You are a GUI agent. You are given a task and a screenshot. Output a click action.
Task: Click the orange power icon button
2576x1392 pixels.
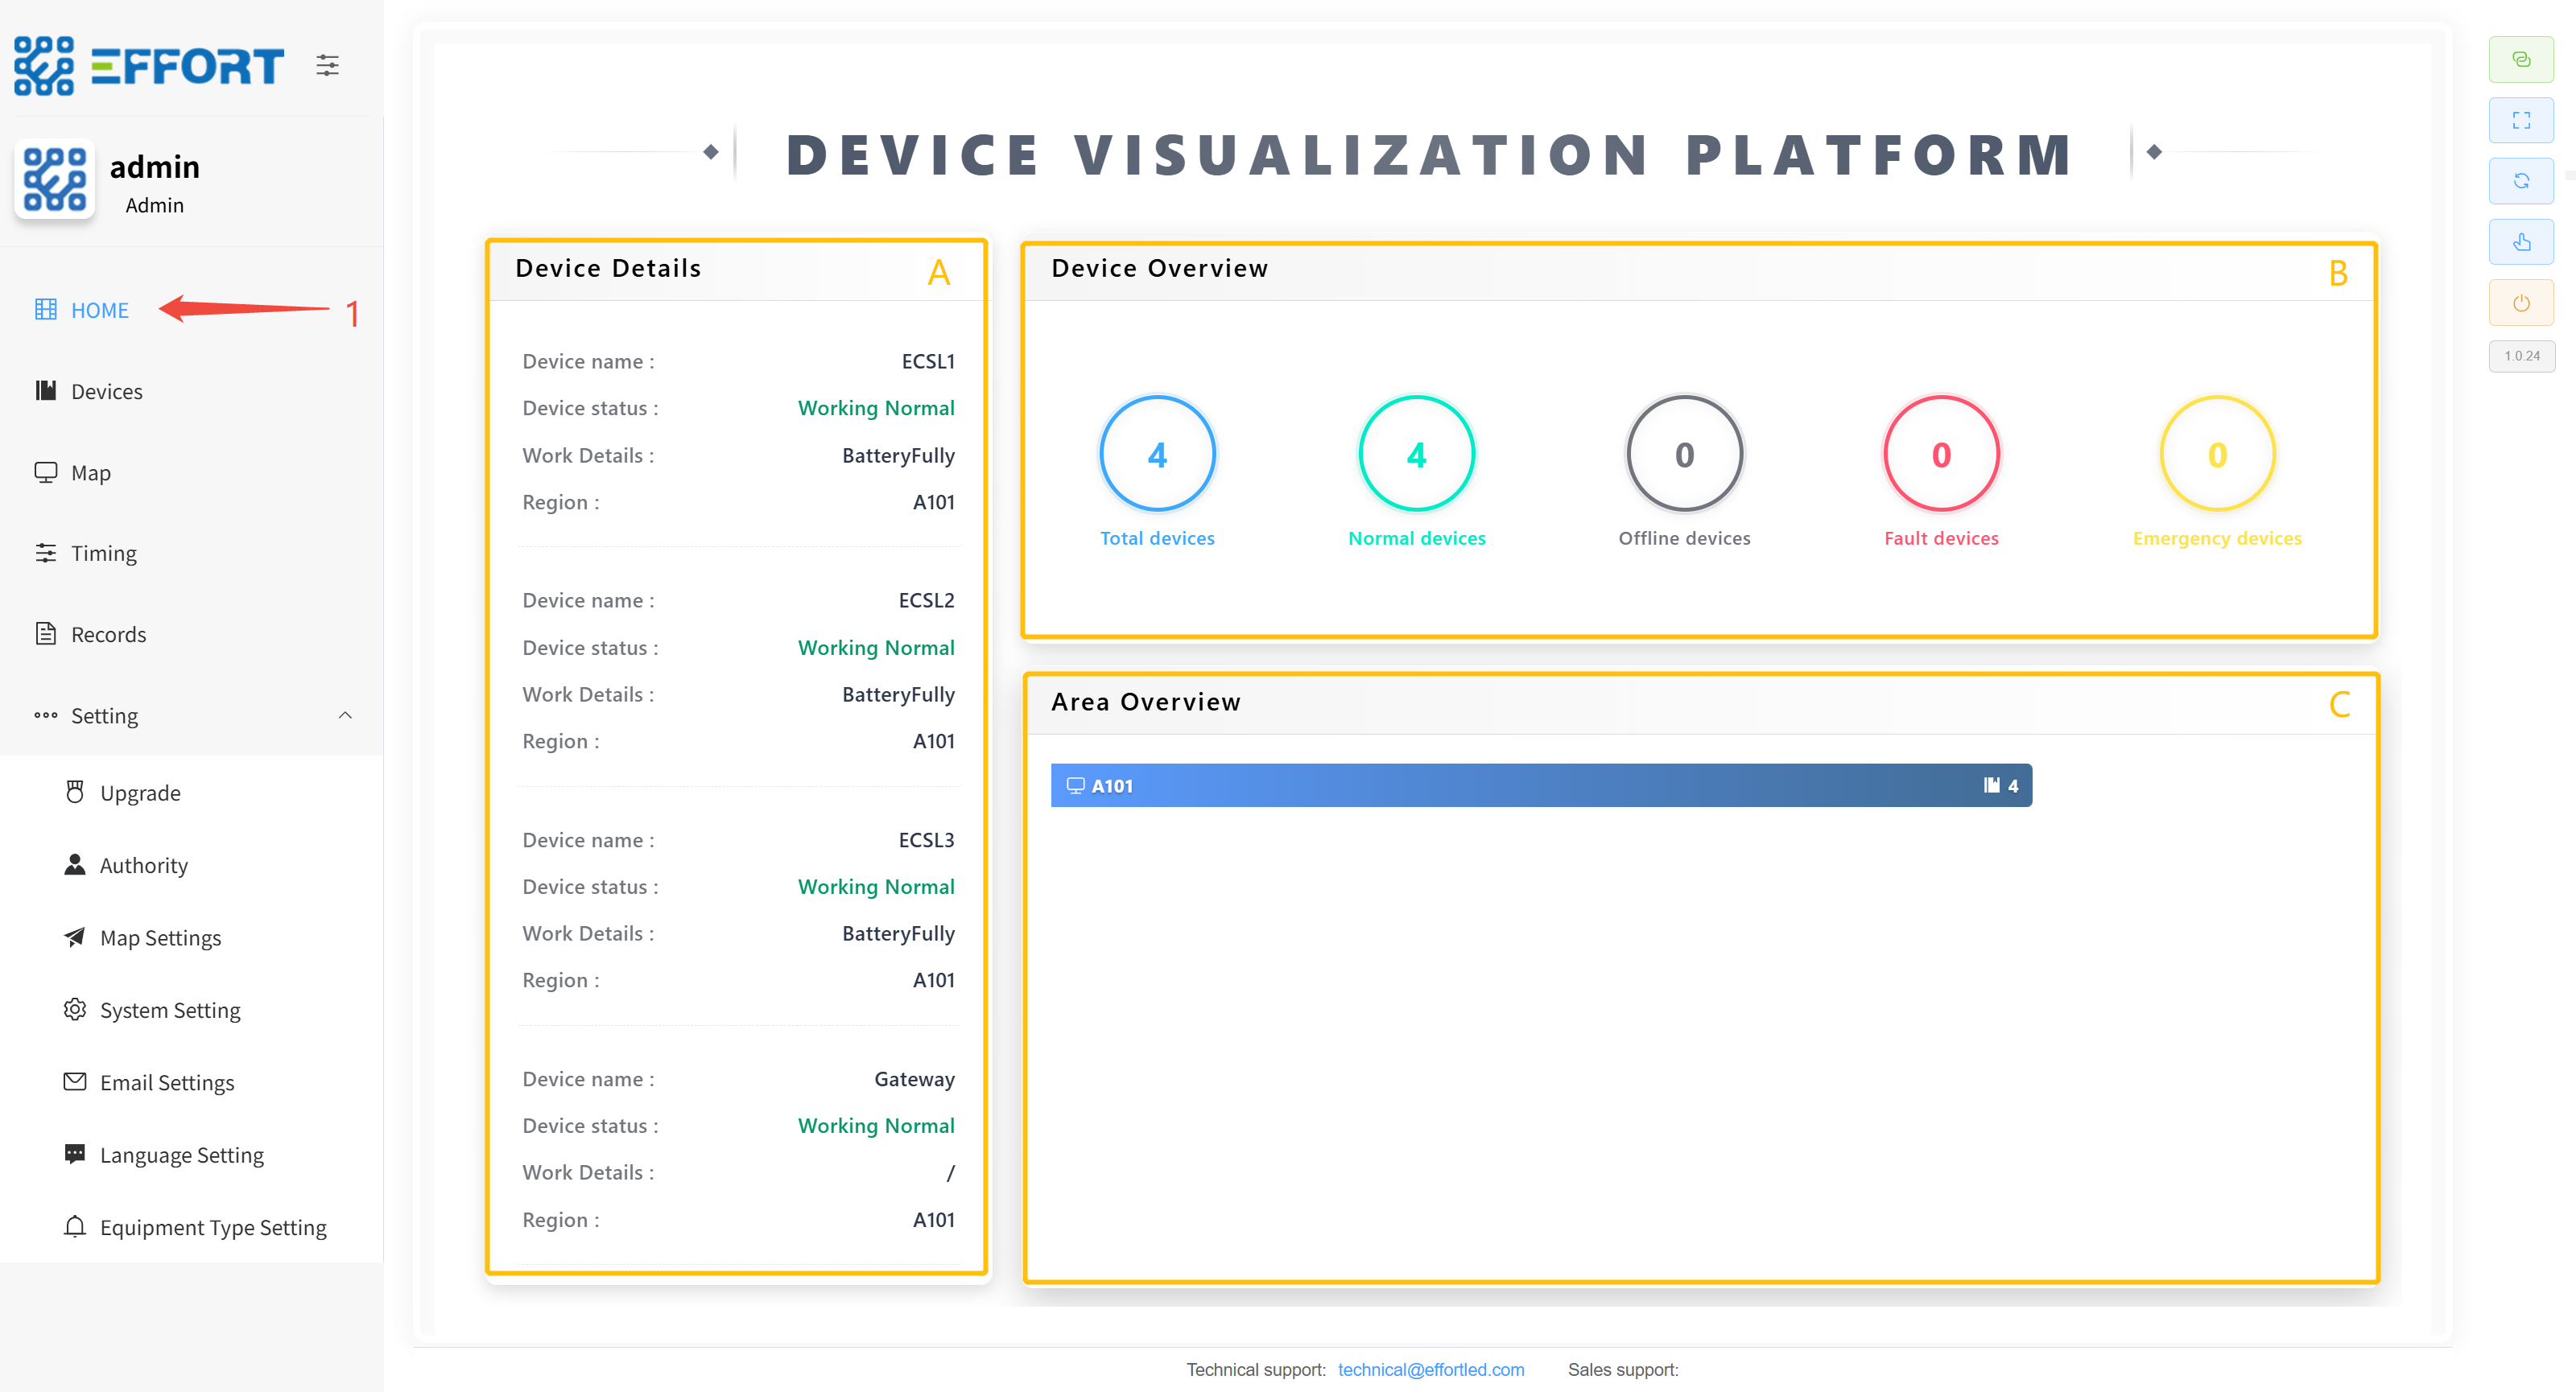[2520, 303]
